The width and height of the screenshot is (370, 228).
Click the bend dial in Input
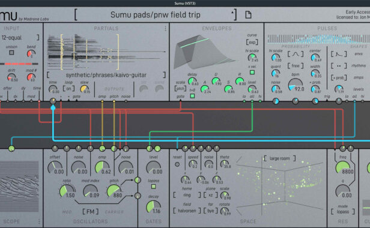point(31,54)
